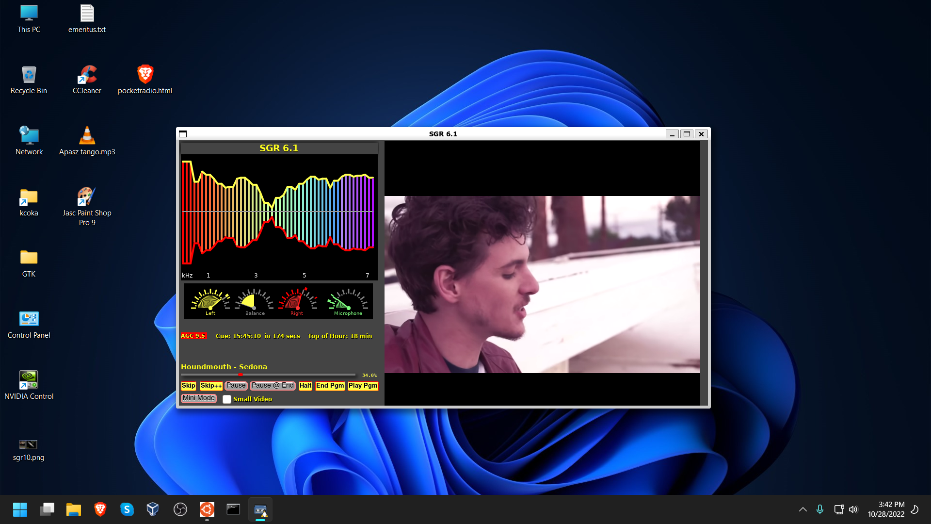Select pocketradio.html desktop file

point(145,81)
